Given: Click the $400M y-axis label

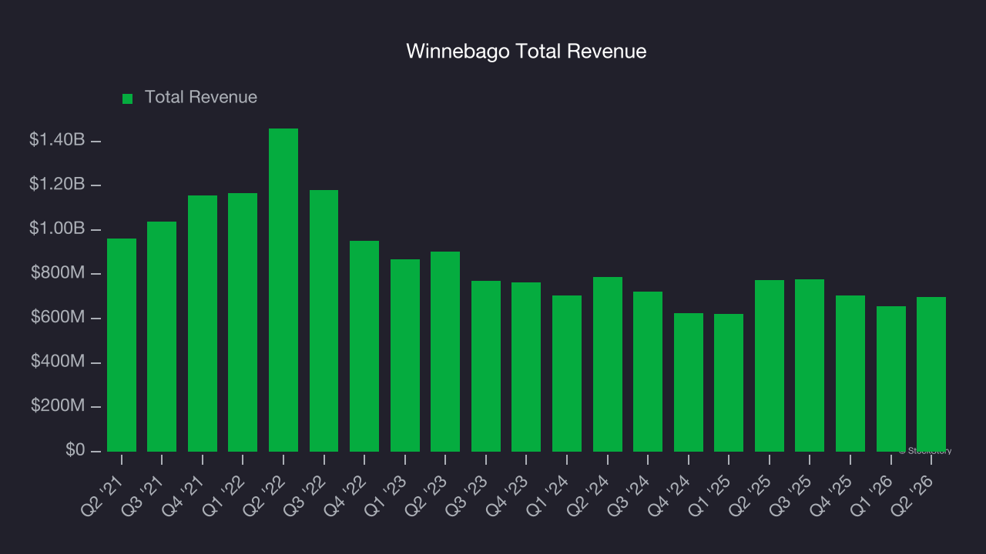Looking at the screenshot, I should (58, 361).
